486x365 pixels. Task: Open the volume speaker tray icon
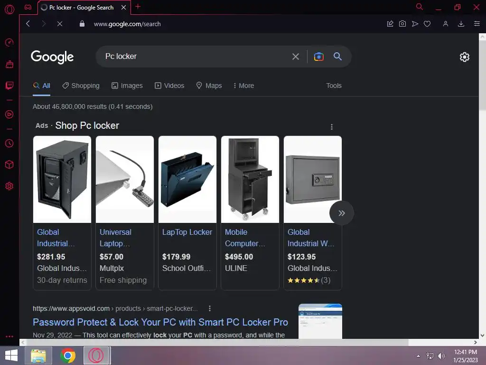point(441,356)
